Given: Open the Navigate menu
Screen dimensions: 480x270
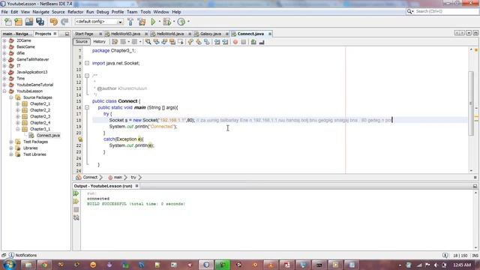Looking at the screenshot, I should click(x=40, y=12).
